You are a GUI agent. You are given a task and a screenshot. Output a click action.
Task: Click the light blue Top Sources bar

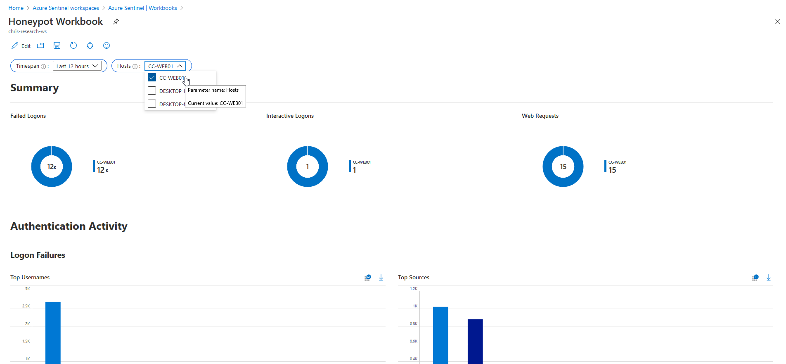click(440, 335)
